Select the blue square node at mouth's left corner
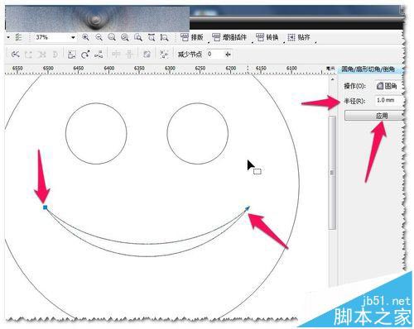The width and height of the screenshot is (414, 329). pyautogui.click(x=46, y=207)
